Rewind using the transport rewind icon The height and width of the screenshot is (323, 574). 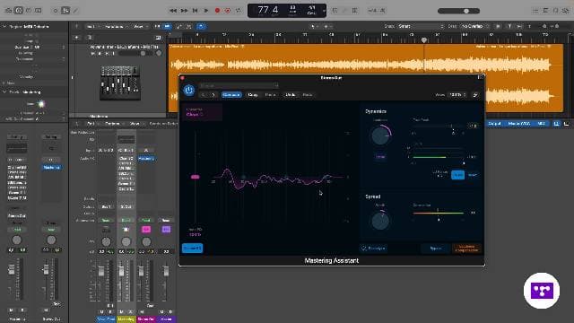pos(173,11)
